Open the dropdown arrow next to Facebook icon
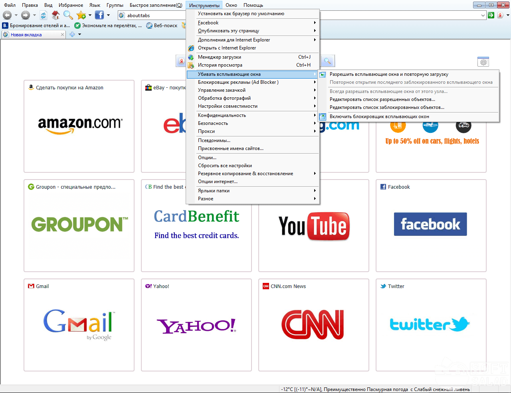511x393 pixels. (x=108, y=15)
